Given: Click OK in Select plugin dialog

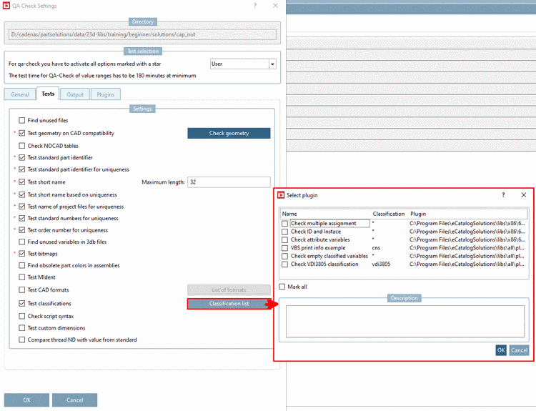Looking at the screenshot, I should pyautogui.click(x=501, y=350).
